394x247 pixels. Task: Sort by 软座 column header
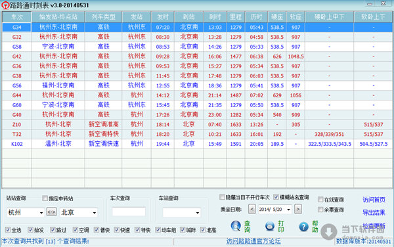tap(295, 17)
